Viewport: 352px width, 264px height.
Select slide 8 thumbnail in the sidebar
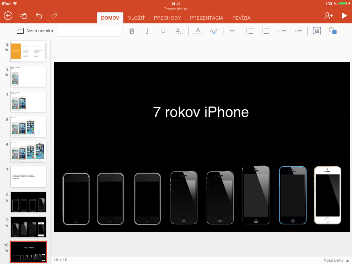tap(28, 202)
